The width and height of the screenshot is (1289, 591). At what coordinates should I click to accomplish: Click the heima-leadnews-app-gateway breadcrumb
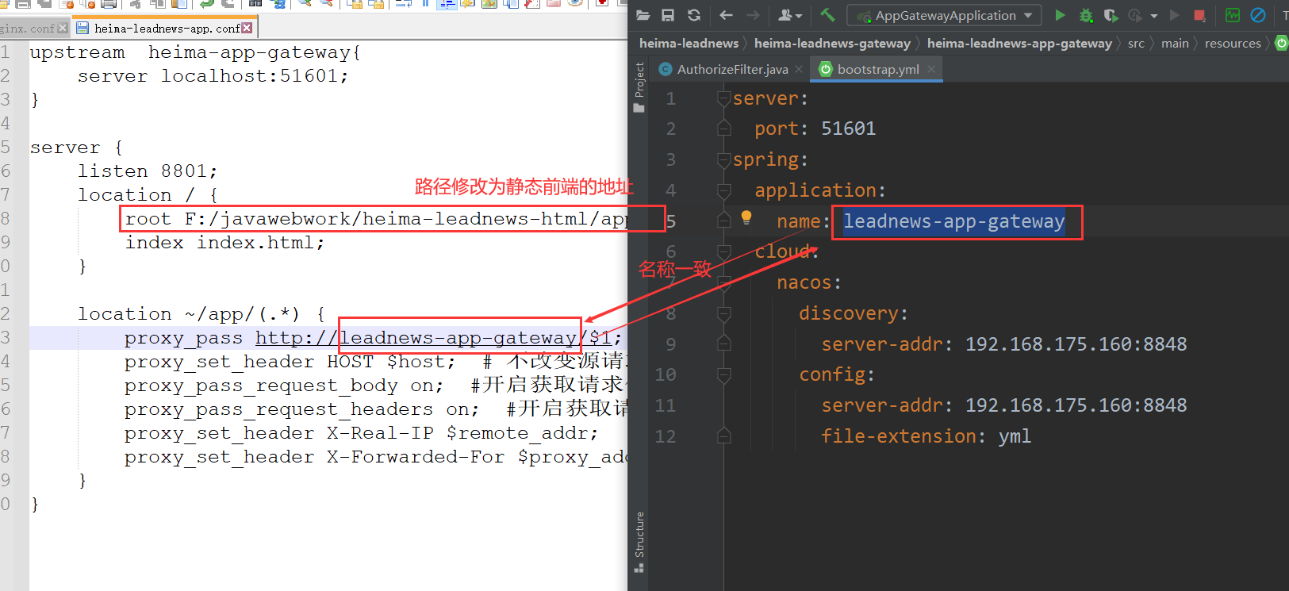tap(1019, 44)
